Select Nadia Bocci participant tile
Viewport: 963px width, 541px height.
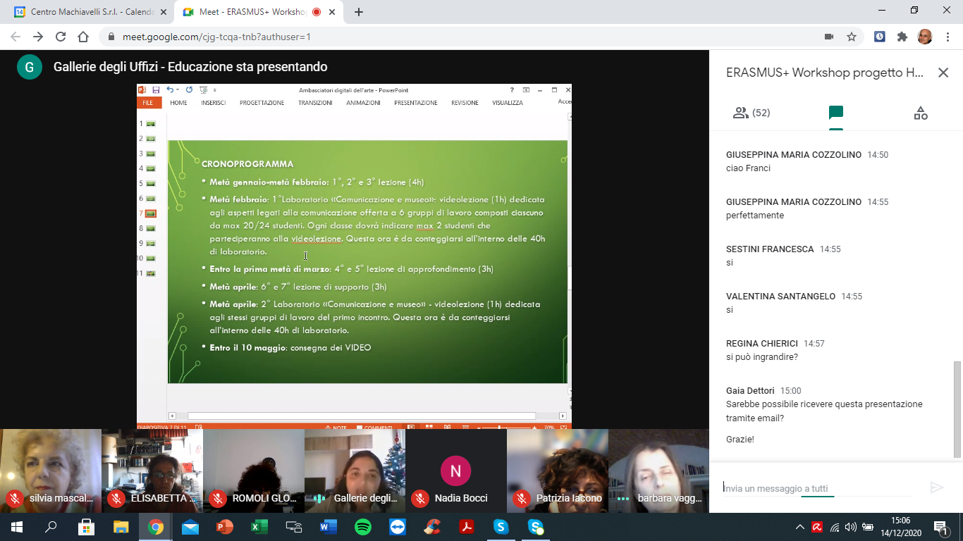click(x=456, y=471)
